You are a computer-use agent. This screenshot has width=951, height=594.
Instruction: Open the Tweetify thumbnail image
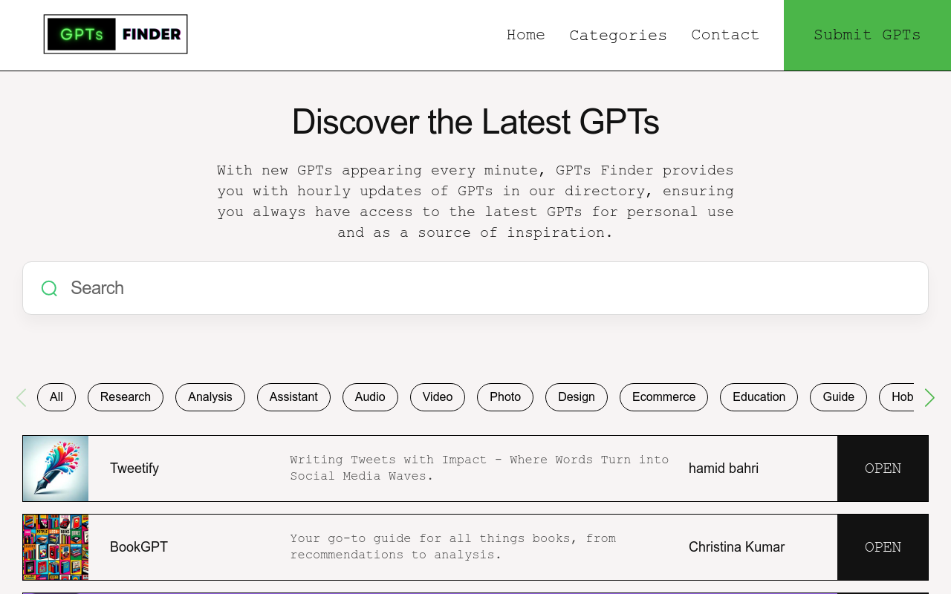click(x=56, y=469)
